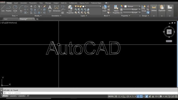Click the viewport controls [Top] label
Screen dimensions: 178x100
4,23
